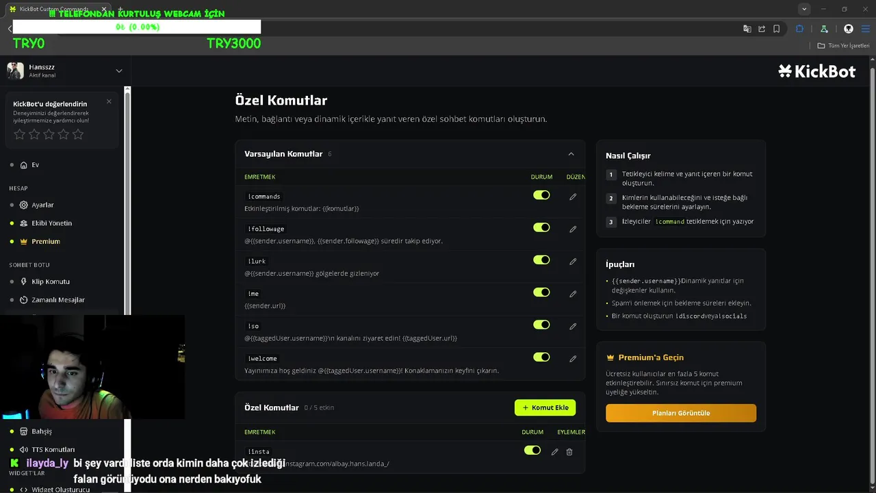Screen dimensions: 876x493
Task: Click the Ev home icon in sidebar
Action: (x=24, y=165)
